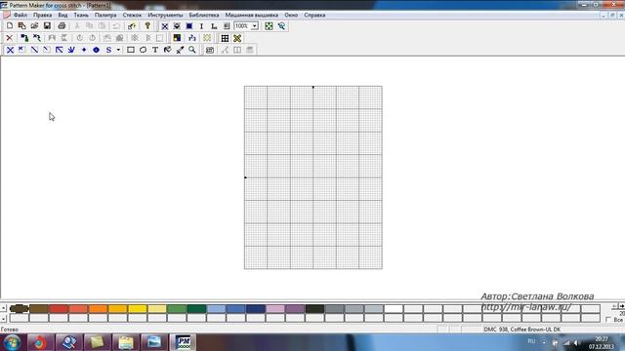Print the pattern using printer icon
This screenshot has height=351, width=625.
click(x=62, y=26)
